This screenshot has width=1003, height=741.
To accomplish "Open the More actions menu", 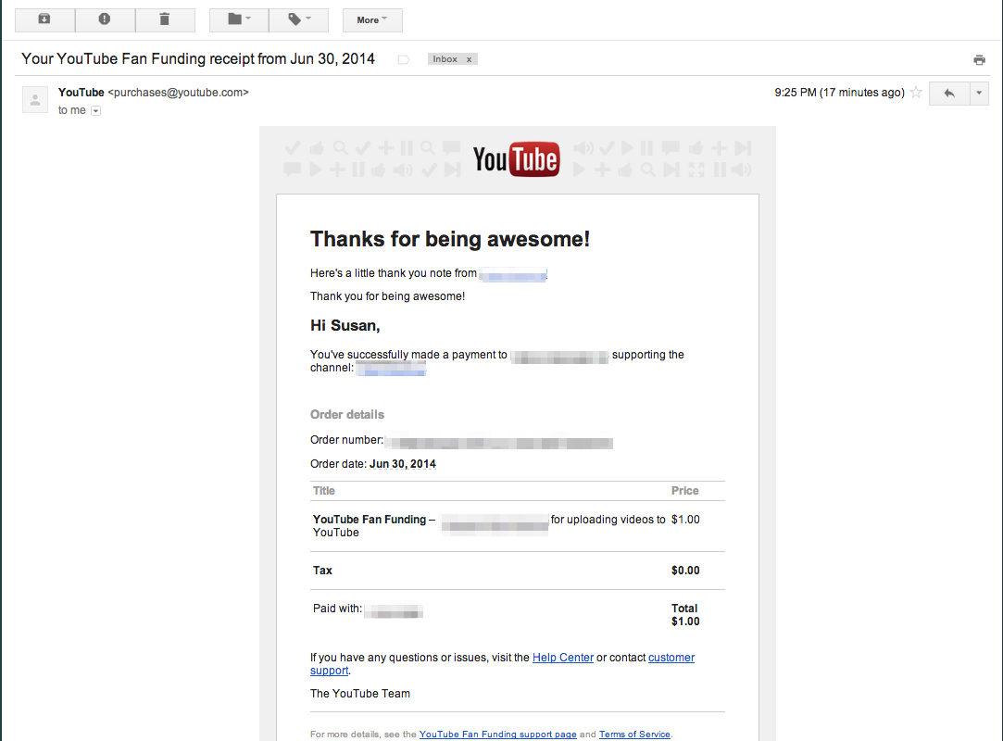I will [372, 19].
